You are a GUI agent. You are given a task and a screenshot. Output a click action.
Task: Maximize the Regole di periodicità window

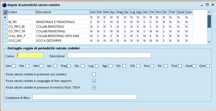pyautogui.click(x=207, y=5)
